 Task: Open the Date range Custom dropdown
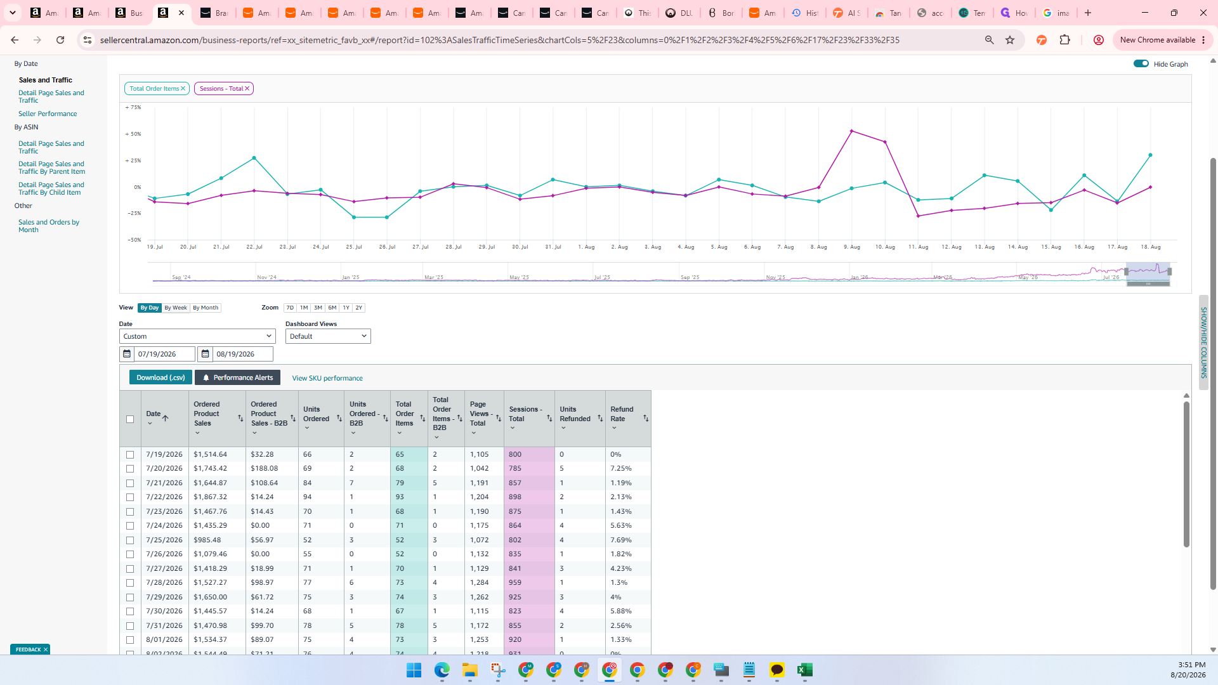(x=197, y=336)
